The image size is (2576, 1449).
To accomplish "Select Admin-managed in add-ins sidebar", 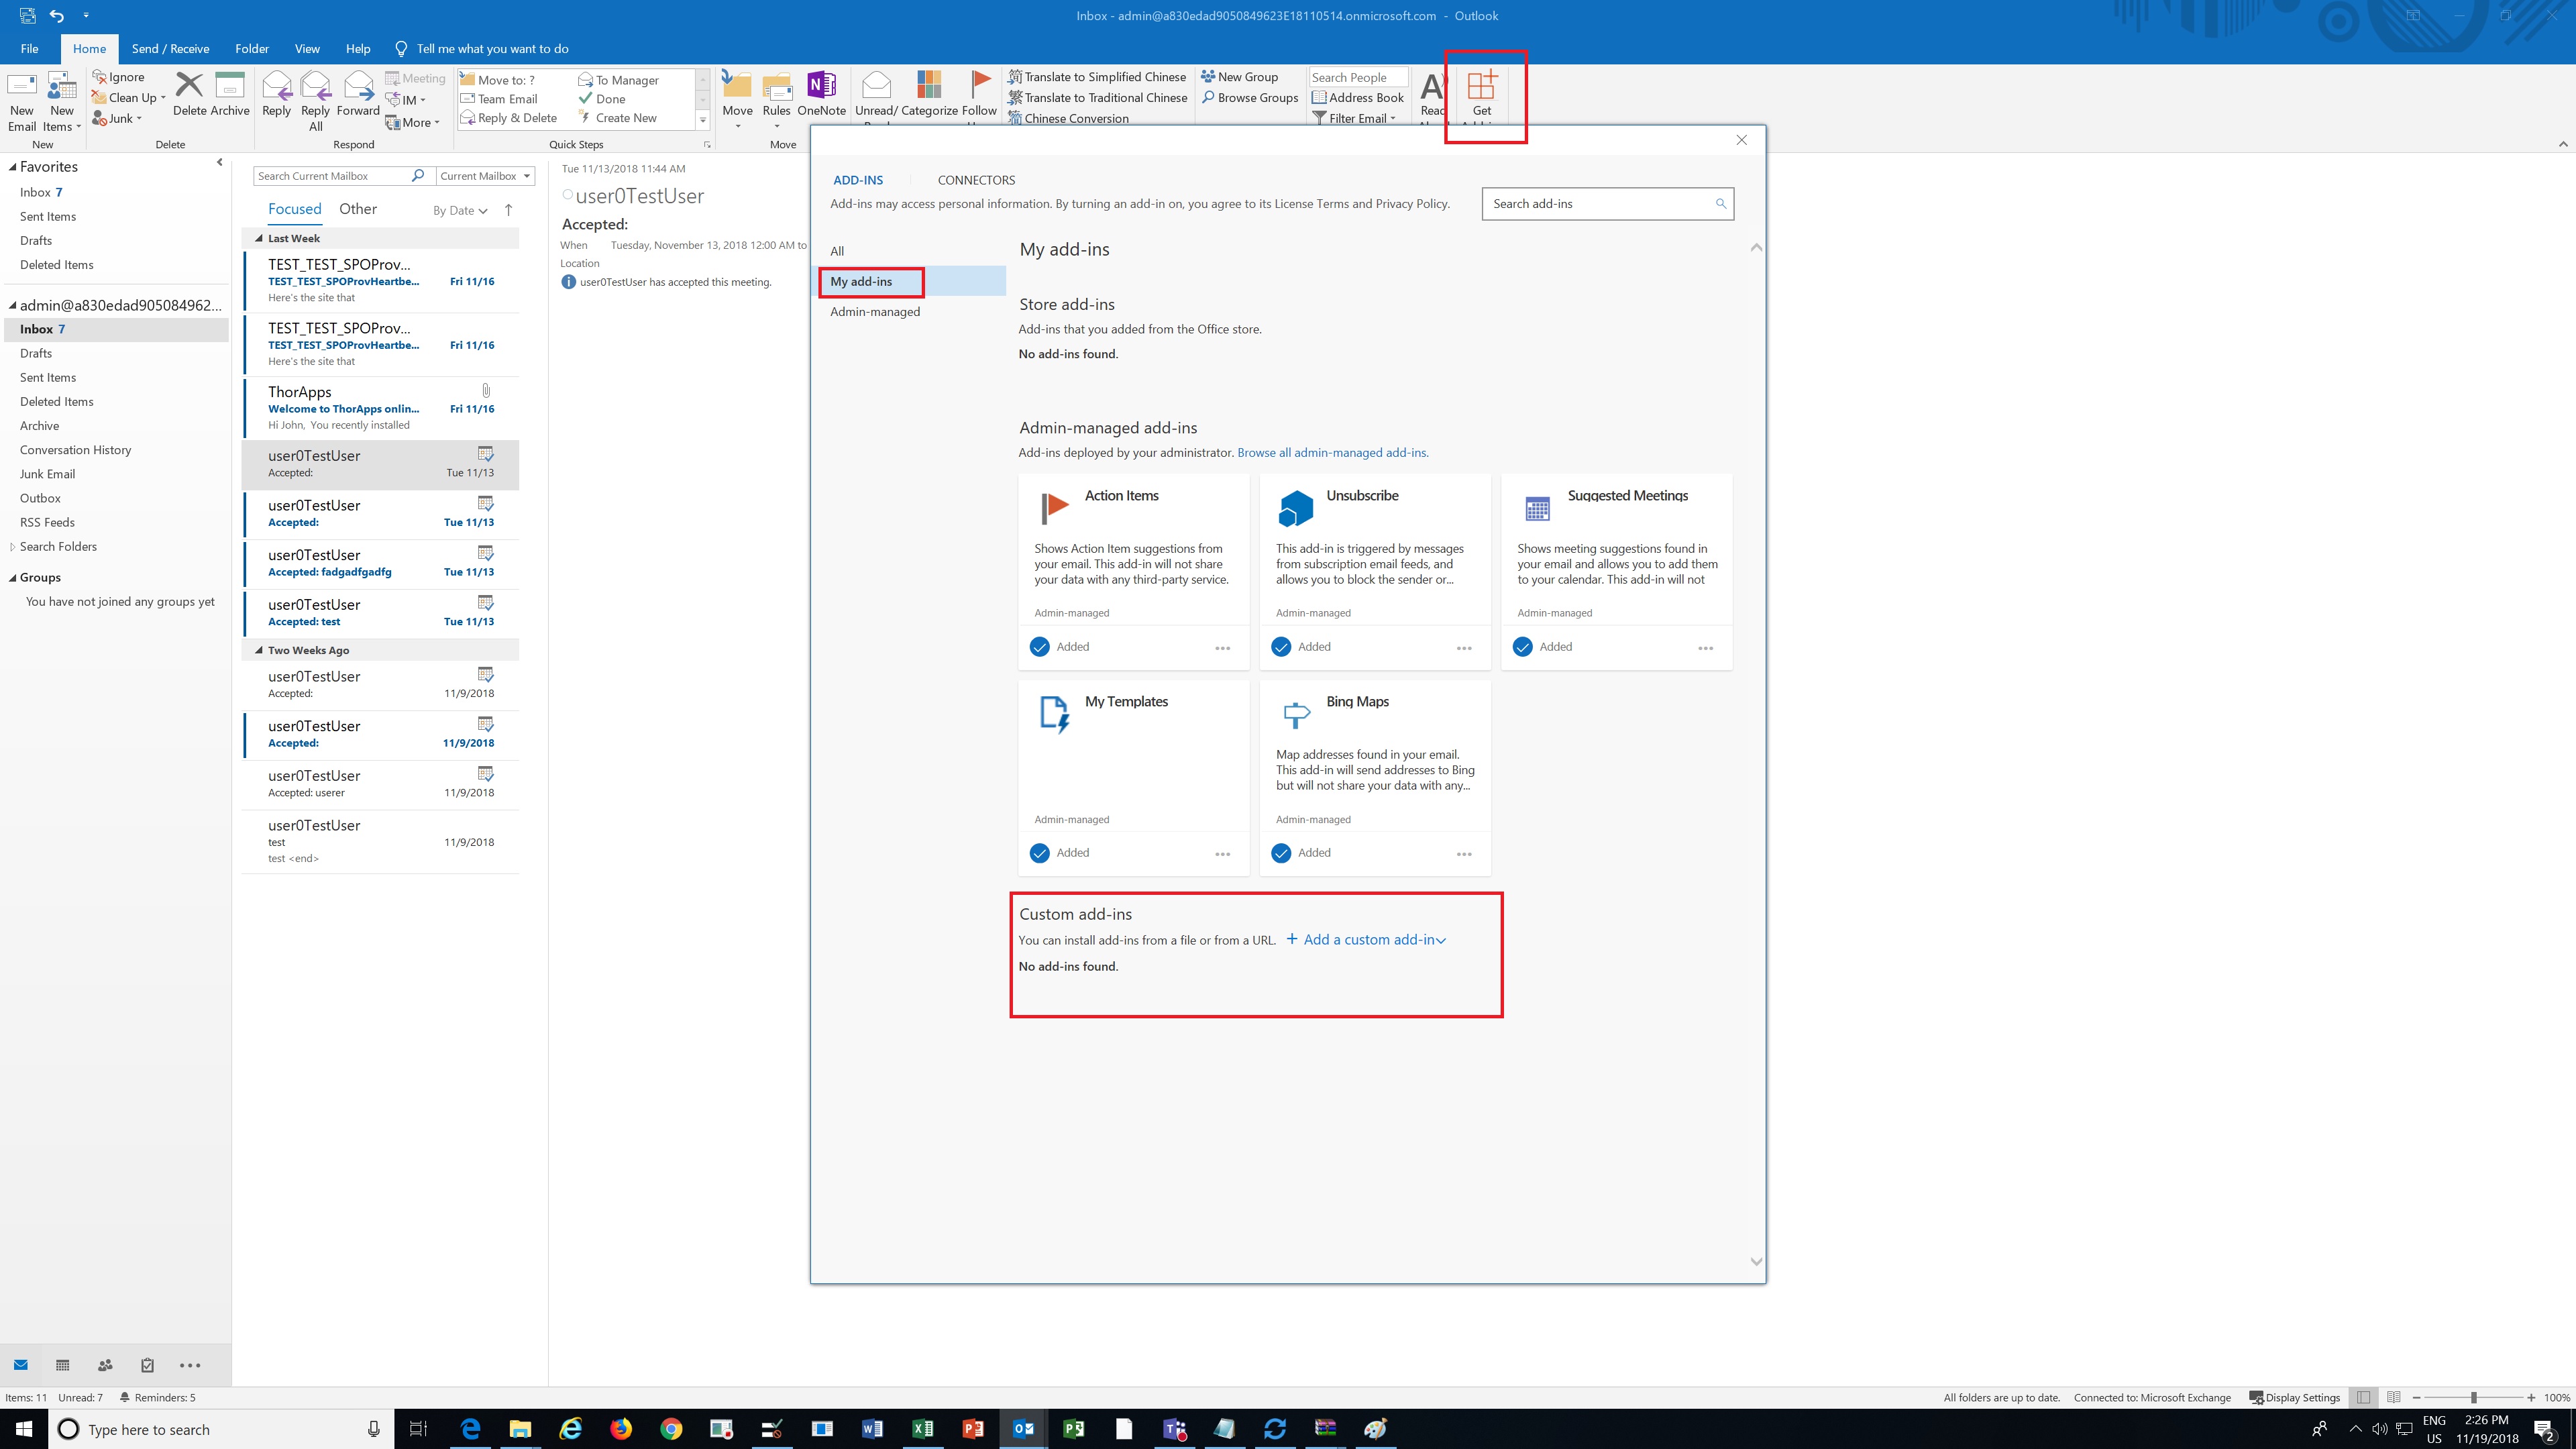I will coord(875,311).
